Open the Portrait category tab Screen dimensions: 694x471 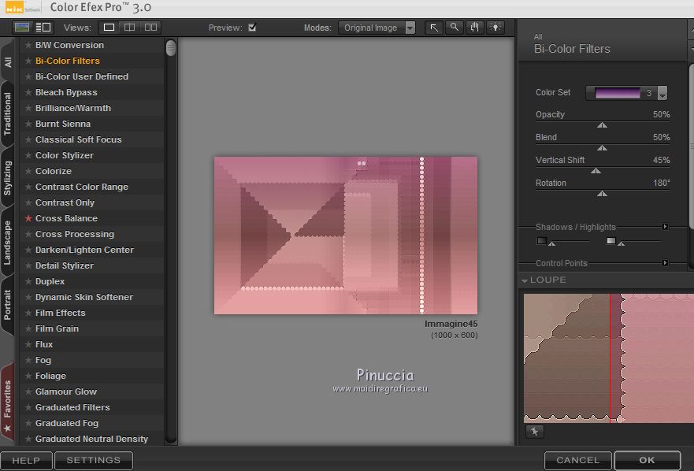click(x=8, y=305)
